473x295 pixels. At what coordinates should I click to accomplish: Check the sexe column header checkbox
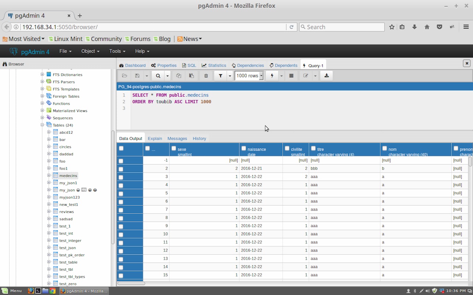tap(174, 149)
